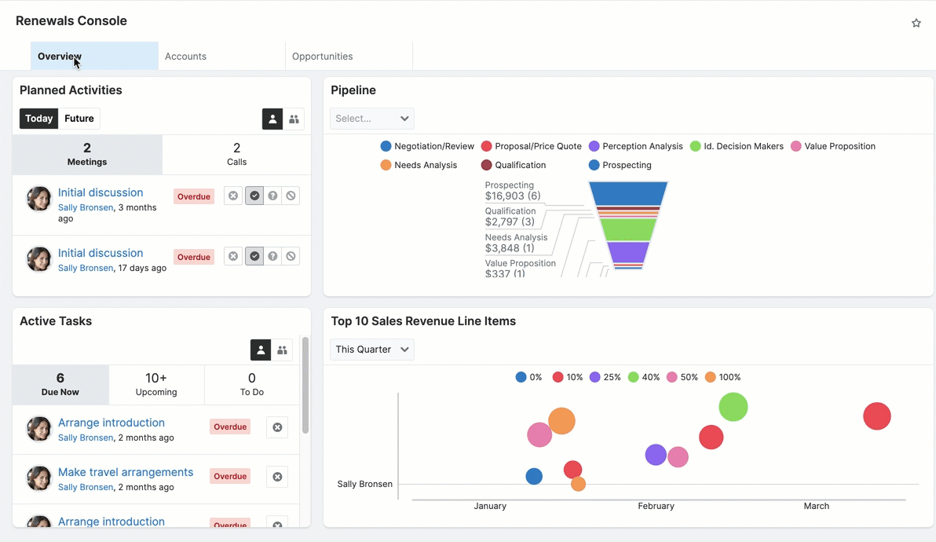Screen dimensions: 936x542
Task: Set question-mark status on the first meeting
Action: [272, 195]
